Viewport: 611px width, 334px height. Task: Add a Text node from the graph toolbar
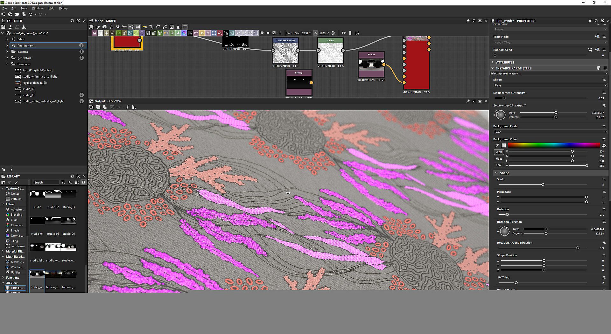pos(208,33)
